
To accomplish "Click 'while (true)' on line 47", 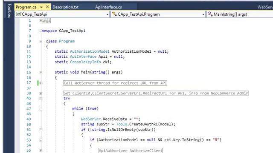I will (x=85, y=109).
